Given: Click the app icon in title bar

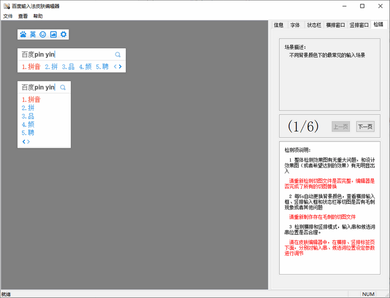Looking at the screenshot, I should coord(7,6).
